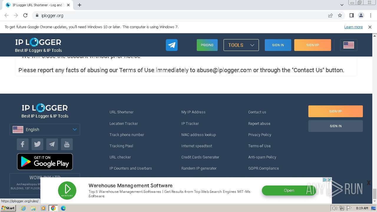The height and width of the screenshot is (212, 377).
Task: Expand the TOOLS dropdown in header
Action: click(241, 45)
